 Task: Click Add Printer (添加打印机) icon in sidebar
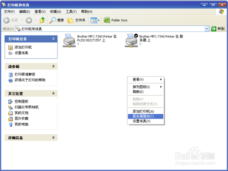10,47
